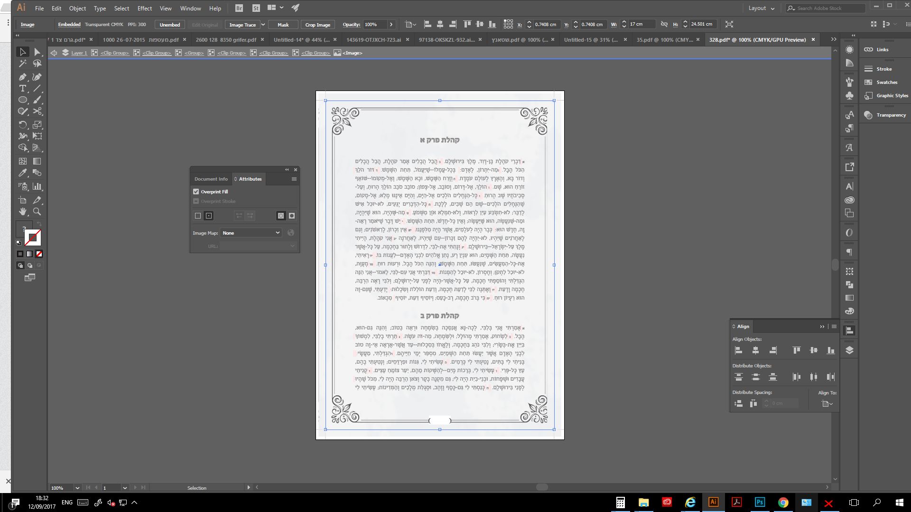The height and width of the screenshot is (512, 911).
Task: Set the fill to None swatch
Action: click(x=39, y=254)
